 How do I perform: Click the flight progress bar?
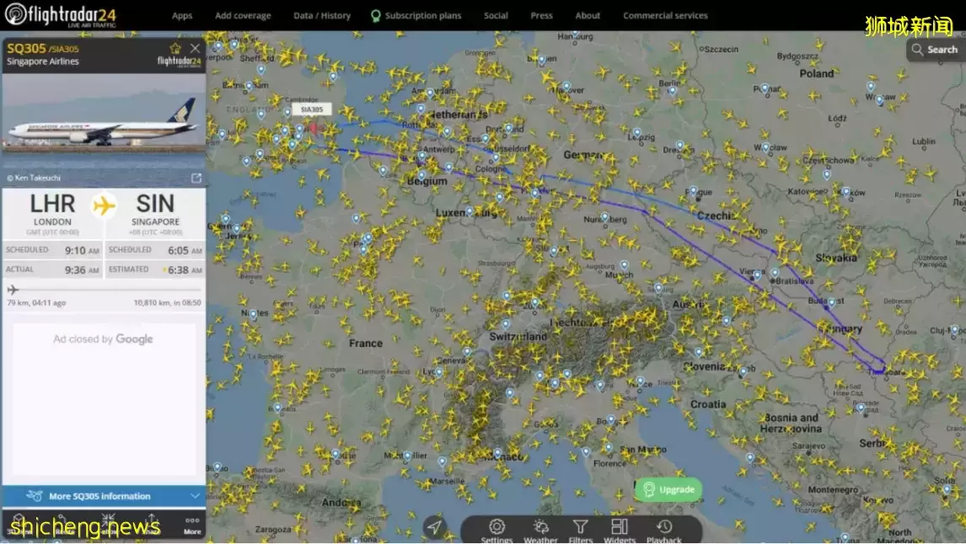pyautogui.click(x=103, y=289)
